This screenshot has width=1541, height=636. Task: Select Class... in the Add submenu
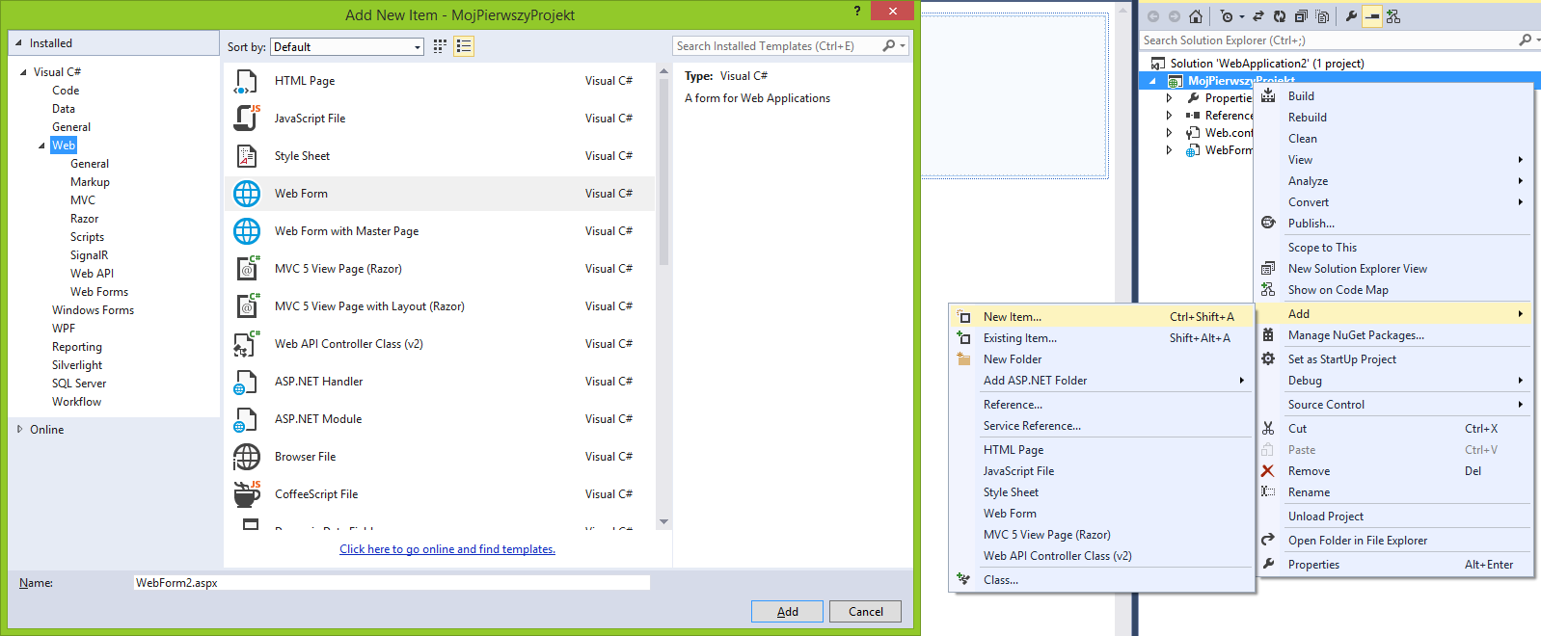point(1102,580)
